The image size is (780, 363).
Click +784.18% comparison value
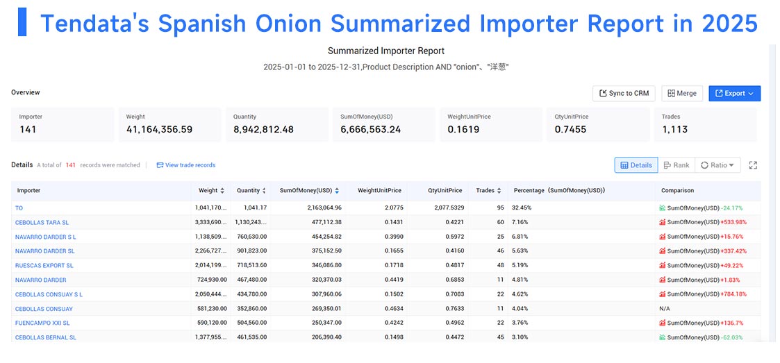point(733,294)
